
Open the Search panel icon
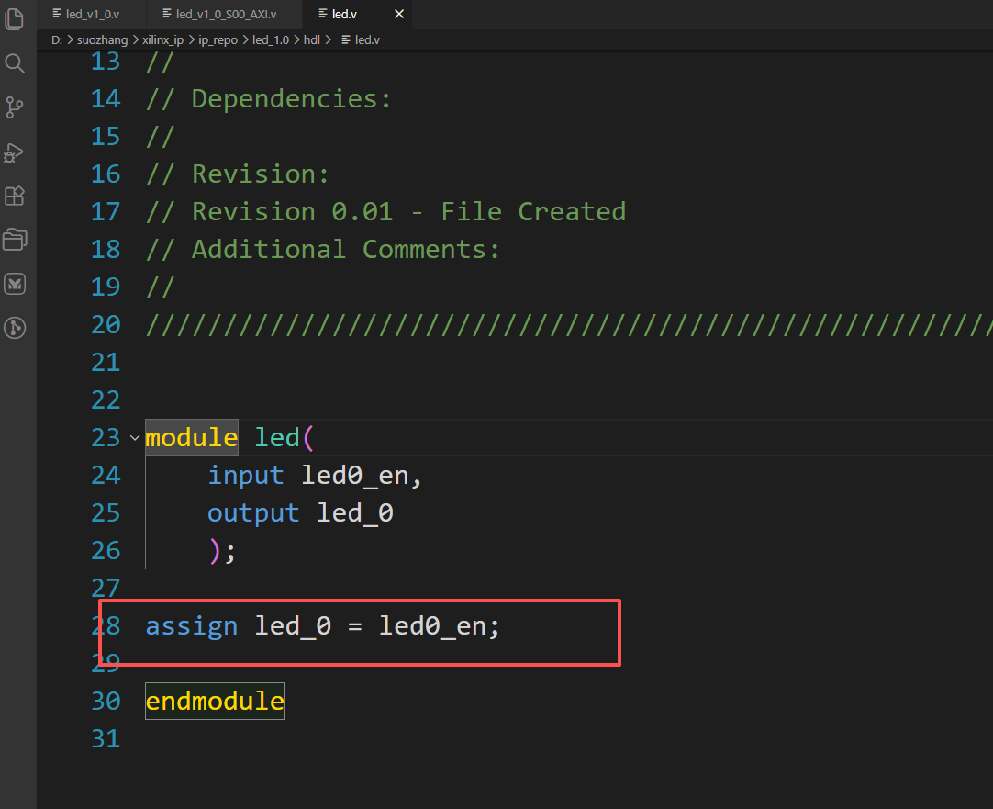[x=15, y=62]
